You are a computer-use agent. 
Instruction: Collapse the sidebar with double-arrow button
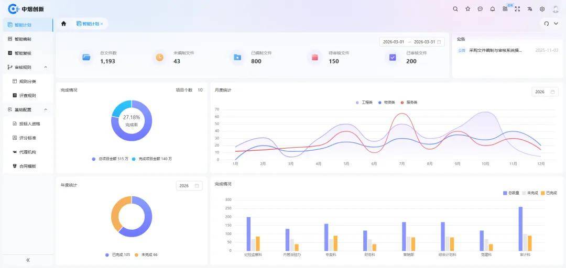(x=28, y=260)
